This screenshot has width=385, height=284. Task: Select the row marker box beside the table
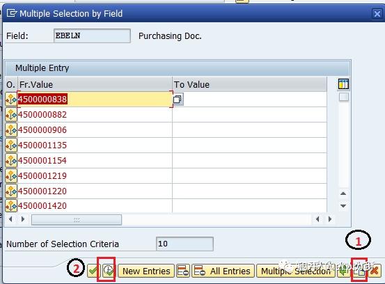coord(343,97)
